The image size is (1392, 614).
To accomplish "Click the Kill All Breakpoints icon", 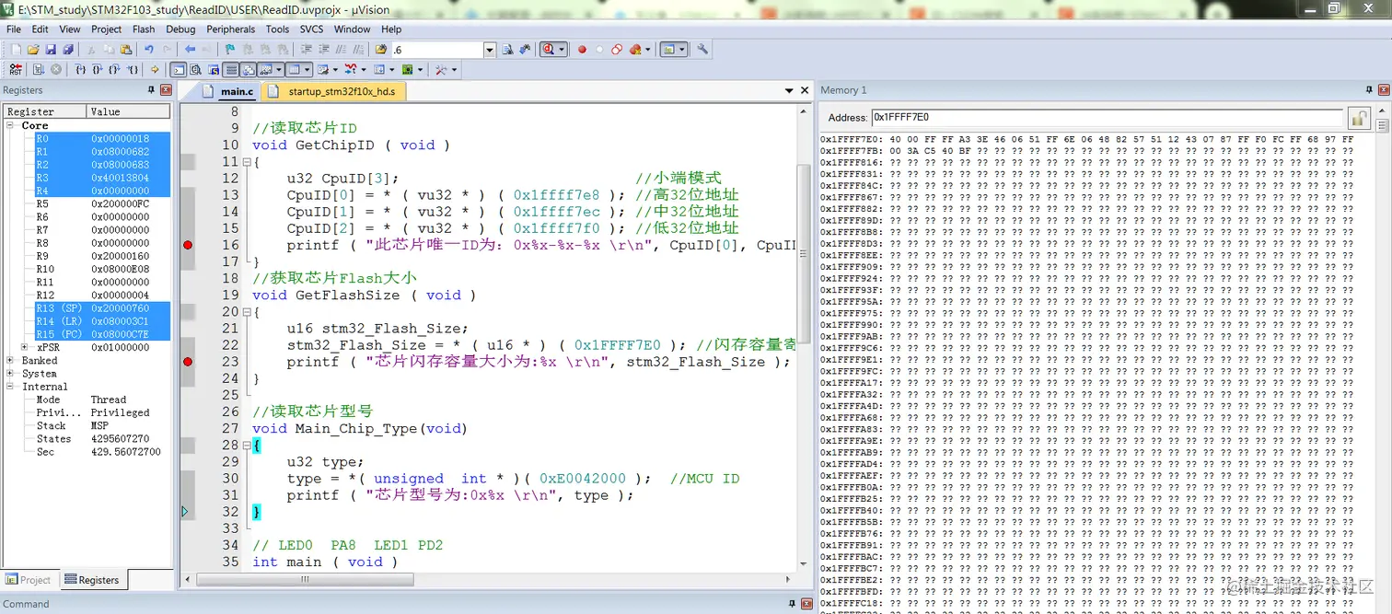I will coord(635,50).
